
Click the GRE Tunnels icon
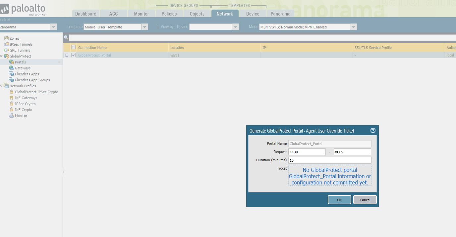[x=6, y=50]
